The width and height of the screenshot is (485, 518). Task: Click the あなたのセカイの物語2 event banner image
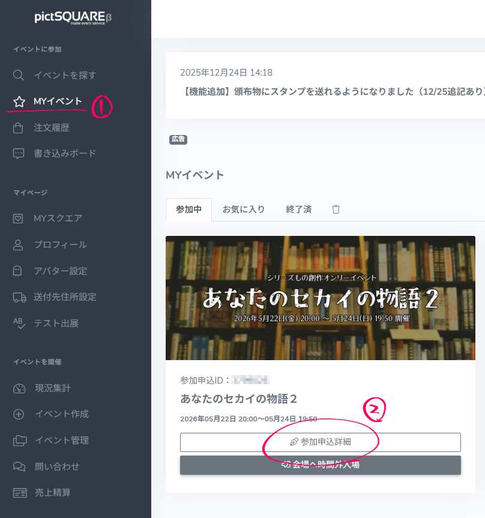click(x=320, y=298)
